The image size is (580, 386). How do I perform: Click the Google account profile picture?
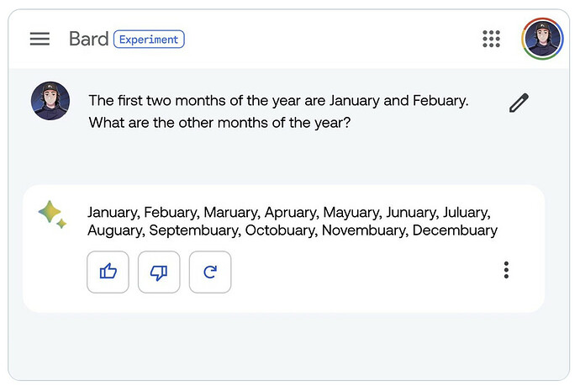tap(542, 39)
